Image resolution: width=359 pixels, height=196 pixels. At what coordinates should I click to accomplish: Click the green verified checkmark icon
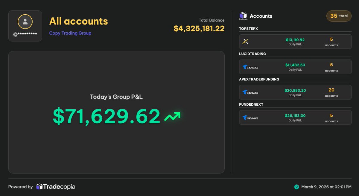point(296,187)
